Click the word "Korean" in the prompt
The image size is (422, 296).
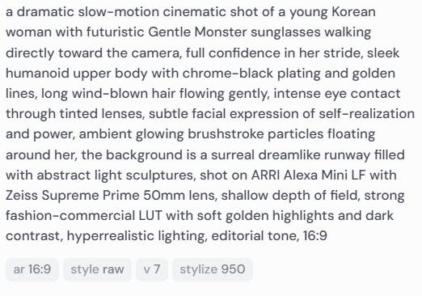(353, 12)
